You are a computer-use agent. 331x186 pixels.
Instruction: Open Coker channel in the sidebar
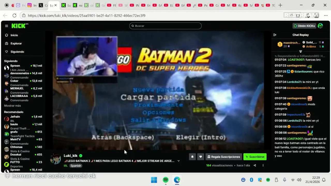coord(23,83)
